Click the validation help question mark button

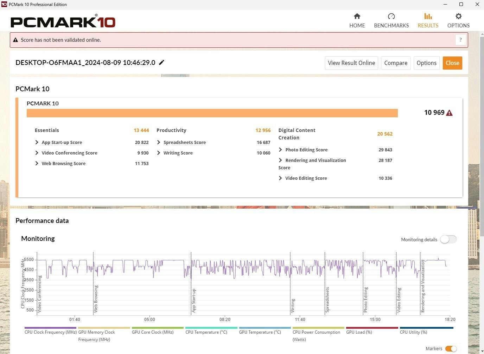coord(460,40)
